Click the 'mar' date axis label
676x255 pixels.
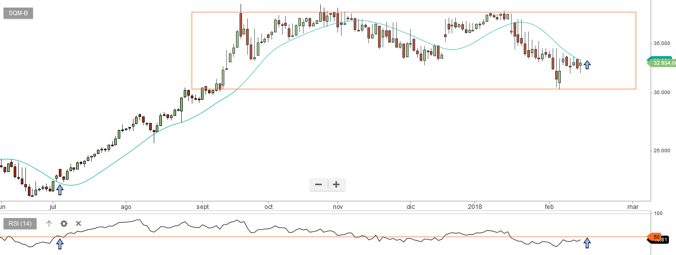(633, 206)
